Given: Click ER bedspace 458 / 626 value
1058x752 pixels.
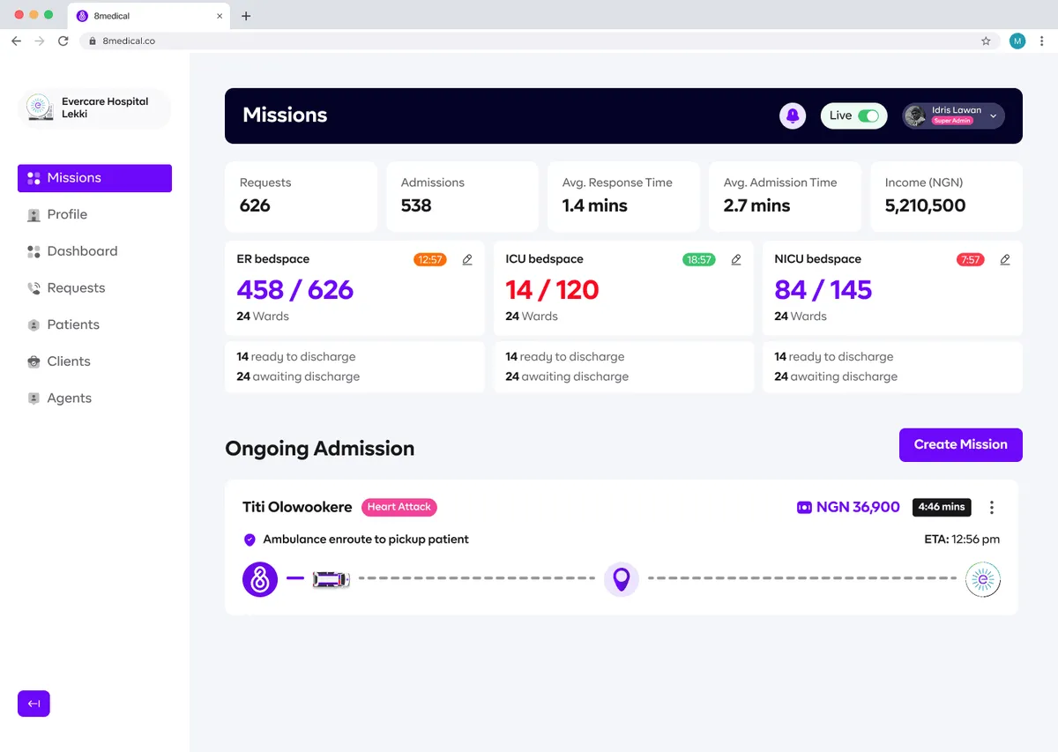Looking at the screenshot, I should [294, 290].
